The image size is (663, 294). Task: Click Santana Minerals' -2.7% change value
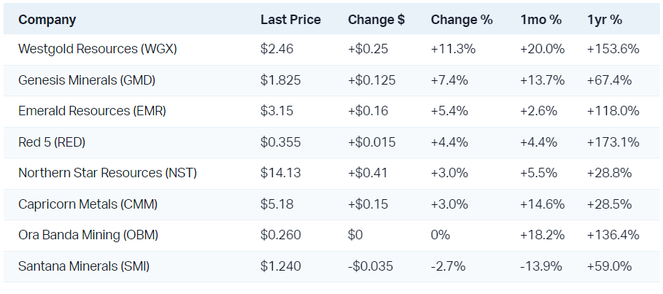pyautogui.click(x=446, y=266)
